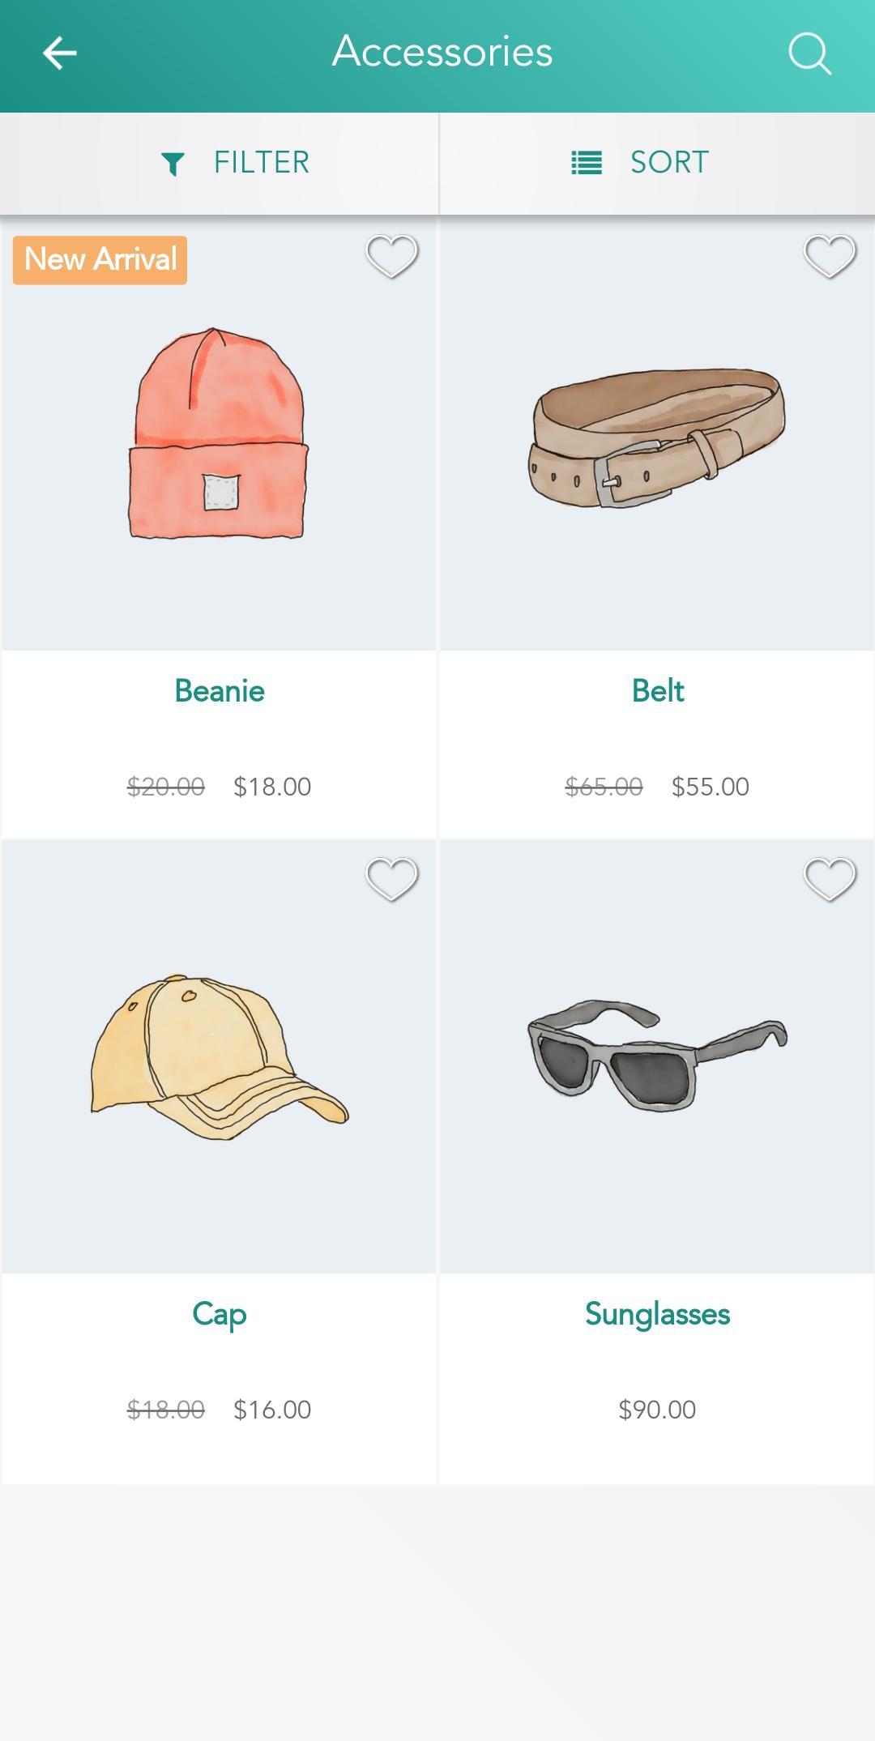Expand sorting choices via SORT control
The height and width of the screenshot is (1741, 875).
[656, 163]
